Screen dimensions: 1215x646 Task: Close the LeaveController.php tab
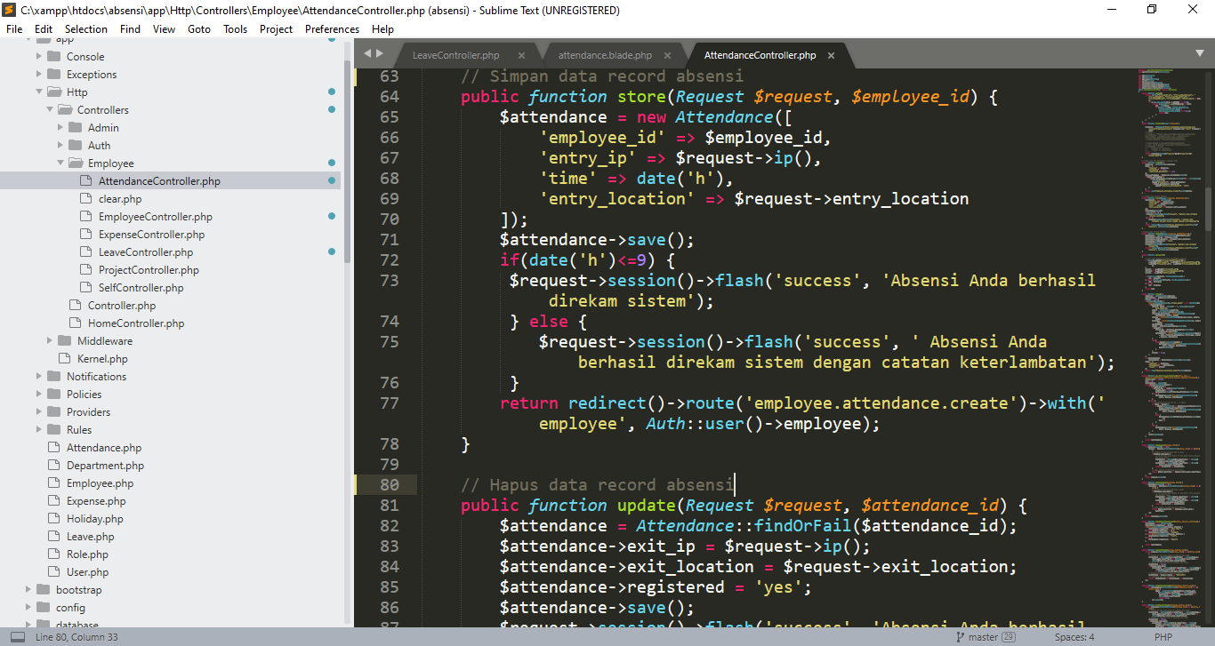point(521,55)
